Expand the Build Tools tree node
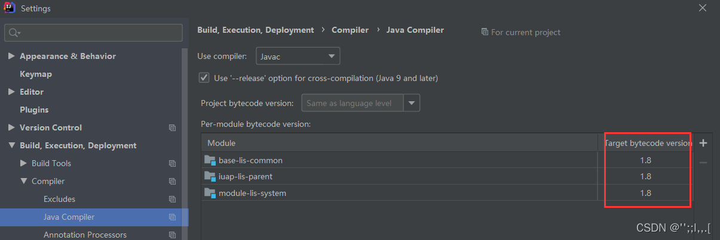The width and height of the screenshot is (720, 240). (x=23, y=164)
